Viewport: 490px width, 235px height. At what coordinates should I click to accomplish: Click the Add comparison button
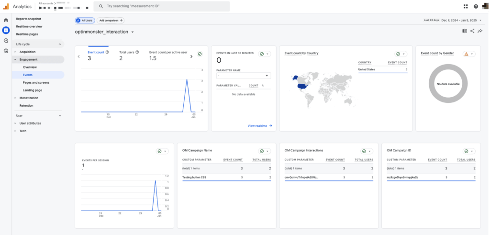pos(110,21)
